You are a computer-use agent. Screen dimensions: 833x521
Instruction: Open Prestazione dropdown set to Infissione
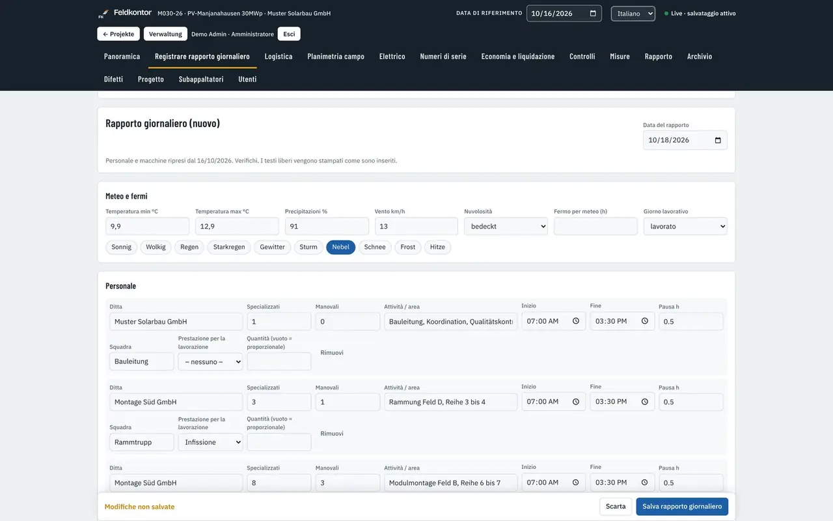210,442
